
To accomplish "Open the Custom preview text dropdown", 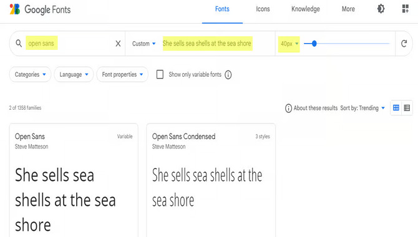I will tap(144, 44).
